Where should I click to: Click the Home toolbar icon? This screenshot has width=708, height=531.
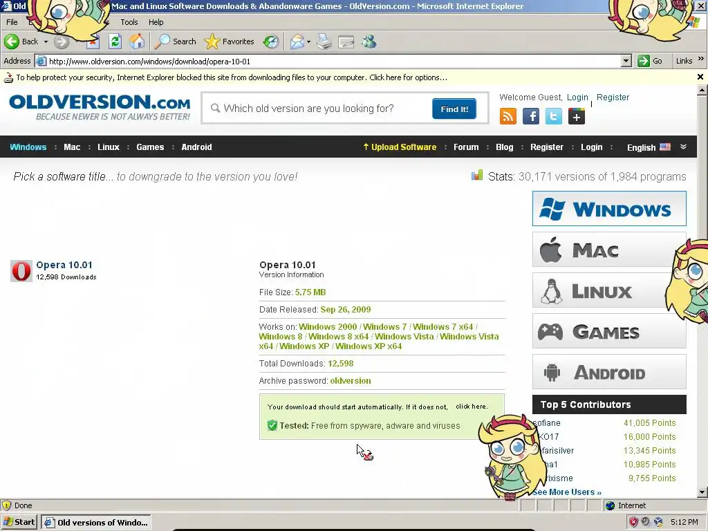click(x=137, y=41)
